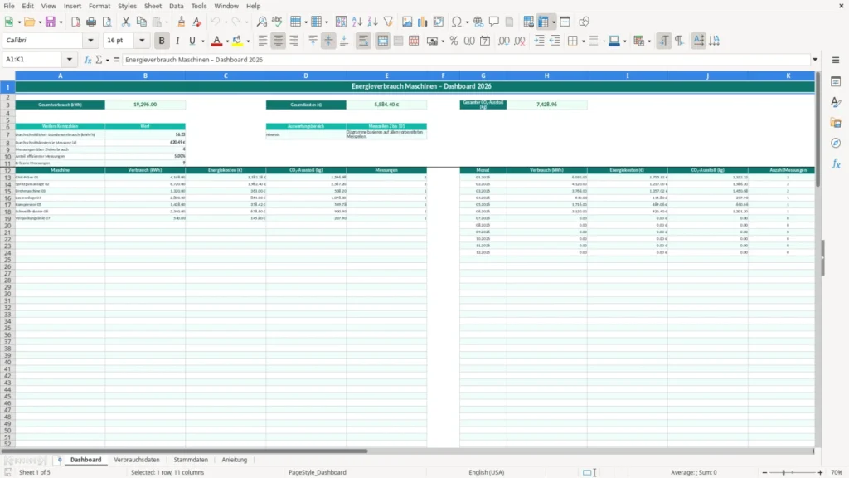The width and height of the screenshot is (849, 478).
Task: Open the sidebar settings hamburger button
Action: pyautogui.click(x=836, y=60)
